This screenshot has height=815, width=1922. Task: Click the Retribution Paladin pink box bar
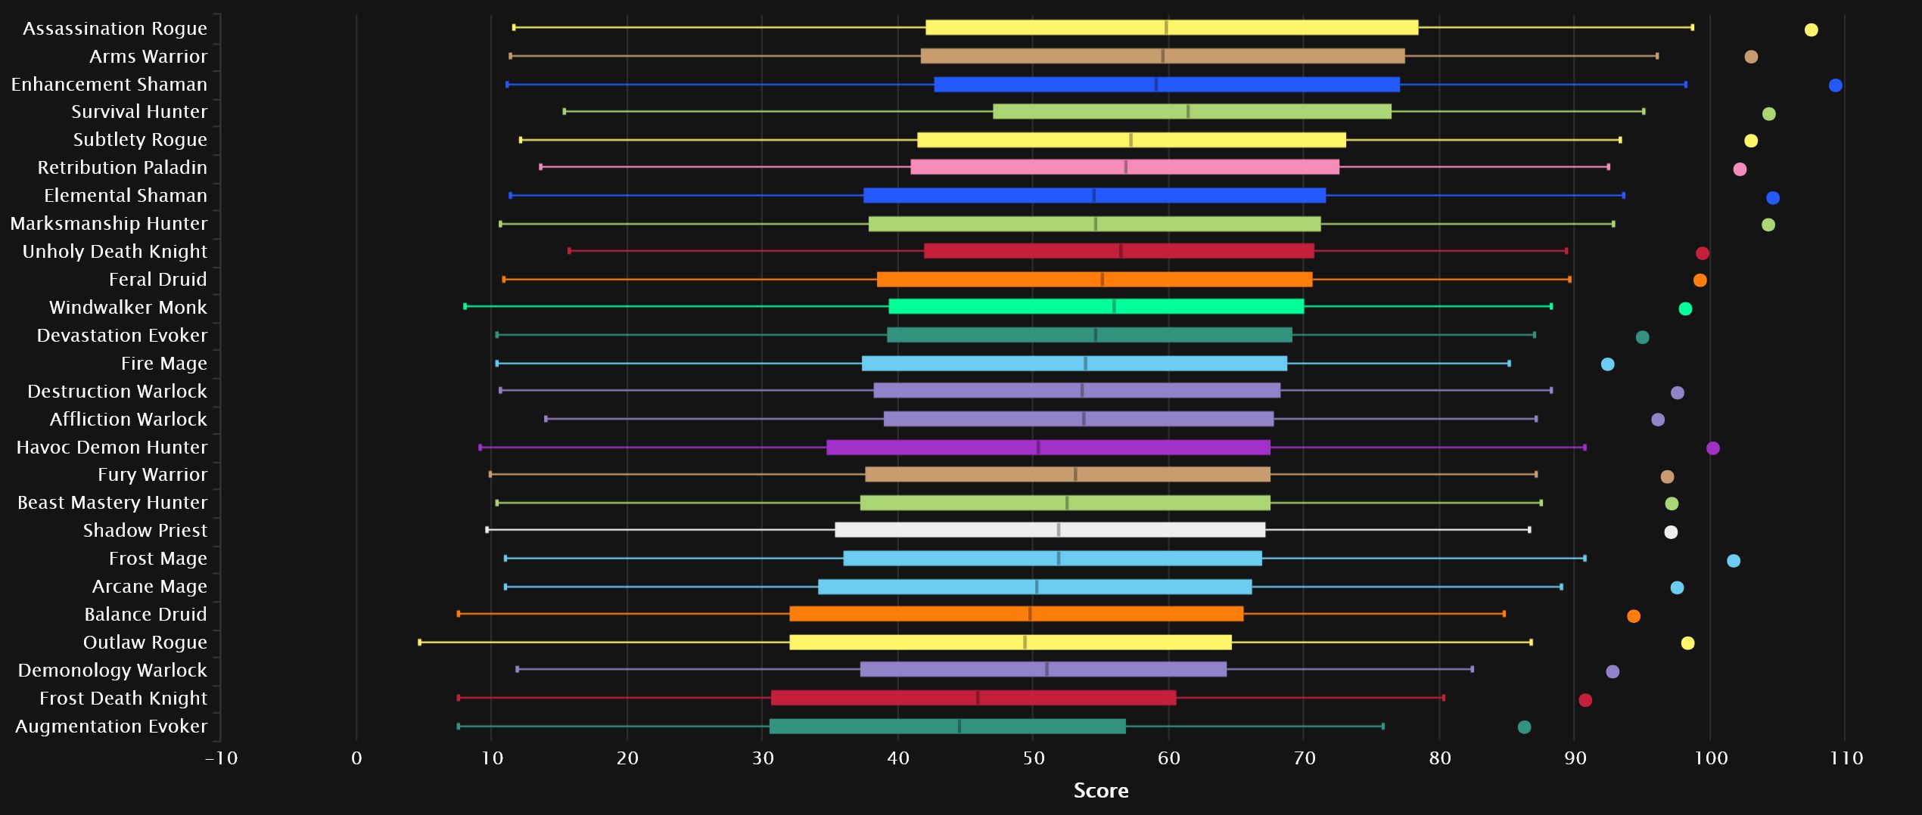1124,167
